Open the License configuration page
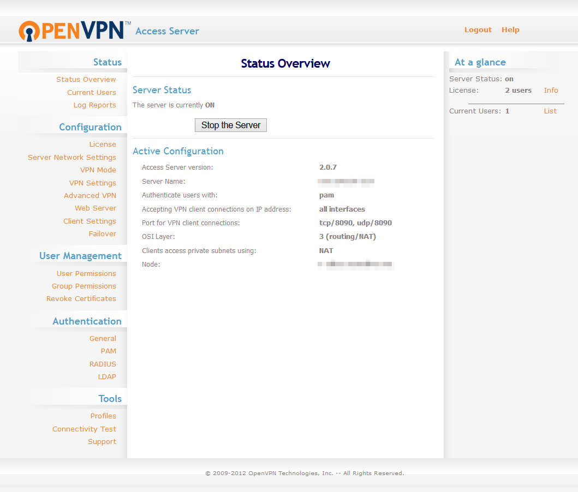578x492 pixels. (x=103, y=145)
